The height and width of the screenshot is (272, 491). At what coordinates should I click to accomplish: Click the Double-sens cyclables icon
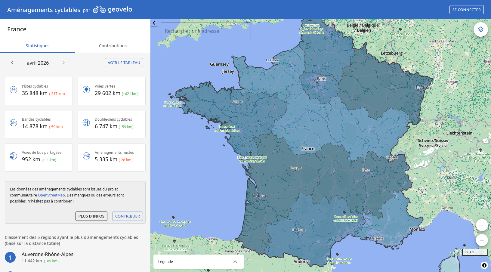click(x=86, y=123)
